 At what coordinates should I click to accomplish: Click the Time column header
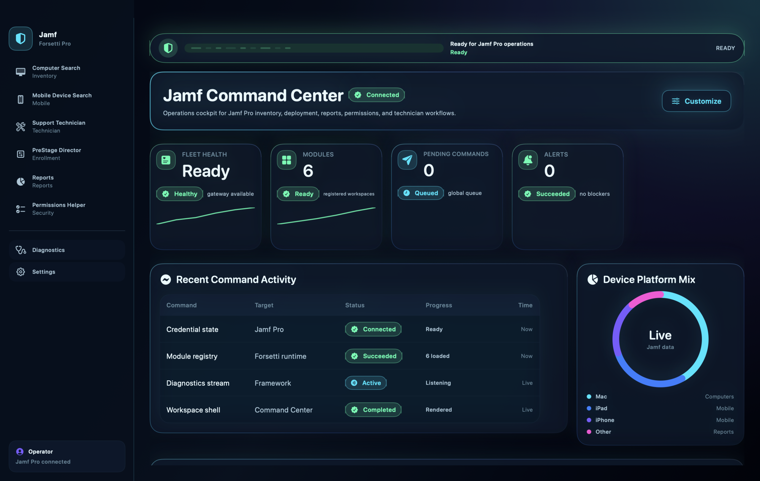point(525,305)
